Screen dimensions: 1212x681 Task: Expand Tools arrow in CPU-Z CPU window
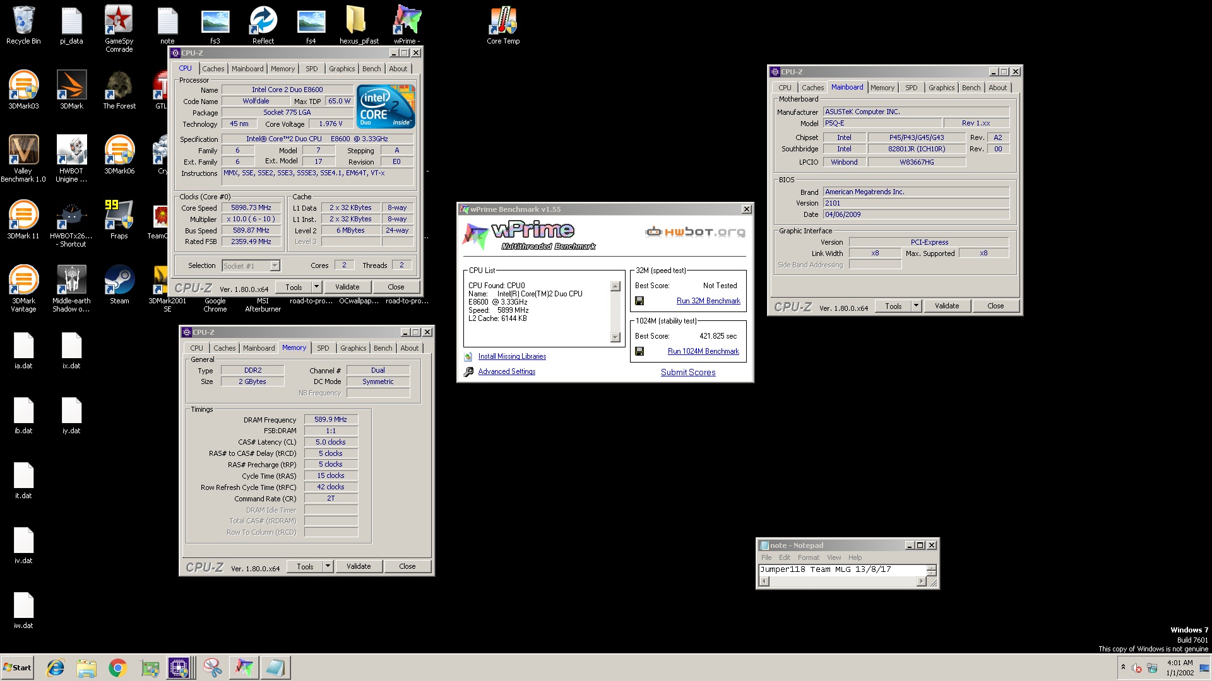click(x=316, y=287)
